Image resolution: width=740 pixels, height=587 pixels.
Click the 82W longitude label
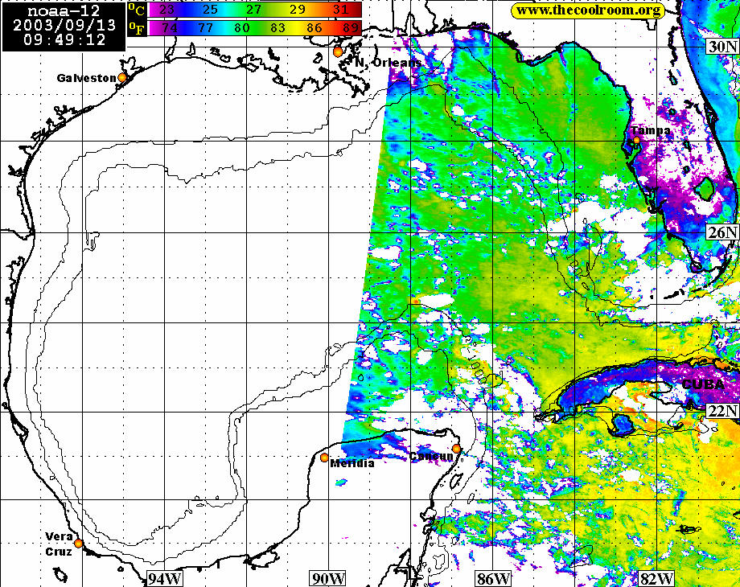tap(656, 578)
